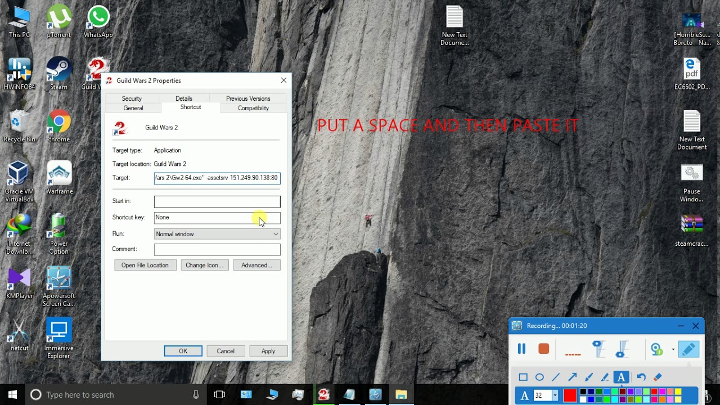The width and height of the screenshot is (720, 405).
Task: Click the Comment text field
Action: [217, 250]
